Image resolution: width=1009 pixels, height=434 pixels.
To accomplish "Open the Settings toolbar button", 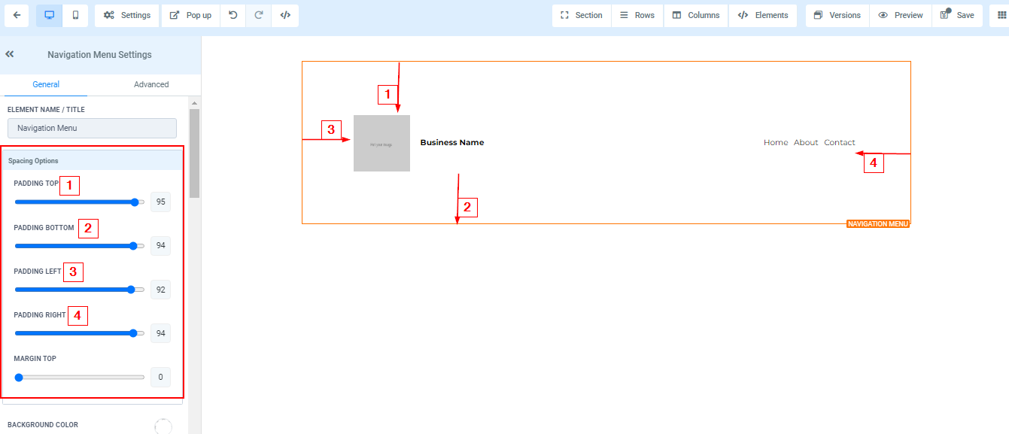I will (x=127, y=15).
